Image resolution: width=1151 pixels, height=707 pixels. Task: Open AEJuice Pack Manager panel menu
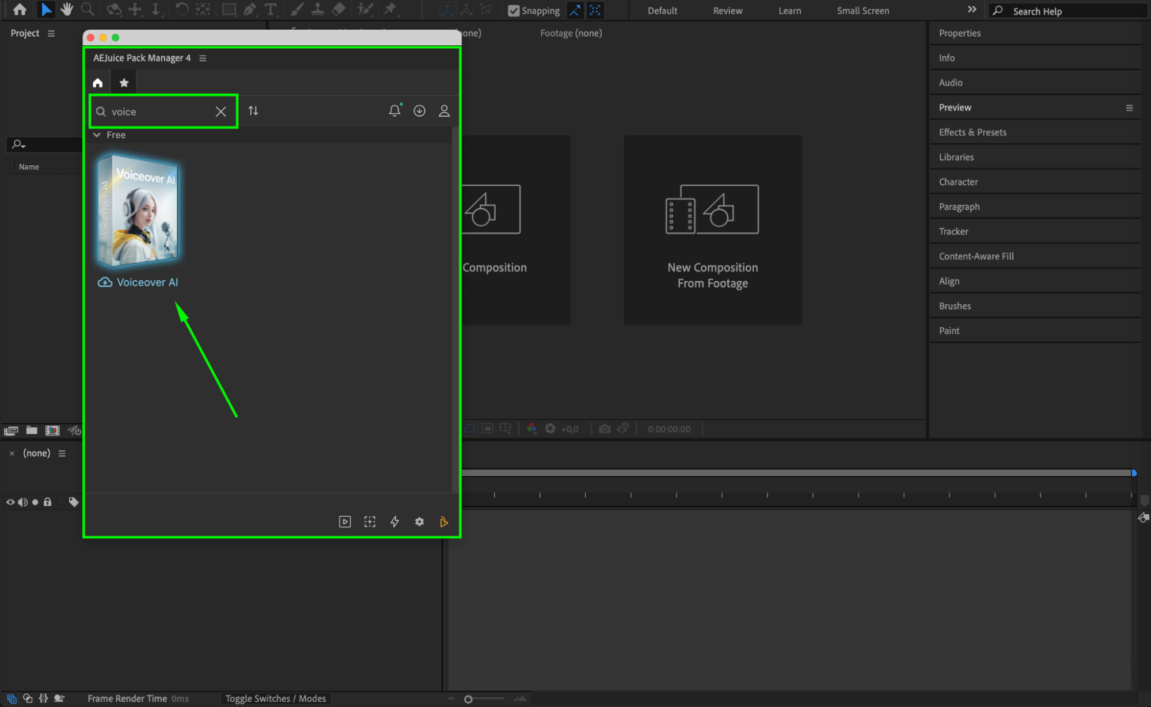[203, 58]
